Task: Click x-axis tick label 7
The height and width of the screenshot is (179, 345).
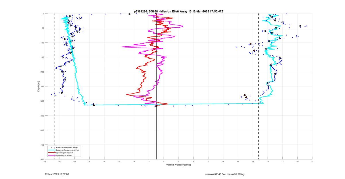Action: click(208, 161)
